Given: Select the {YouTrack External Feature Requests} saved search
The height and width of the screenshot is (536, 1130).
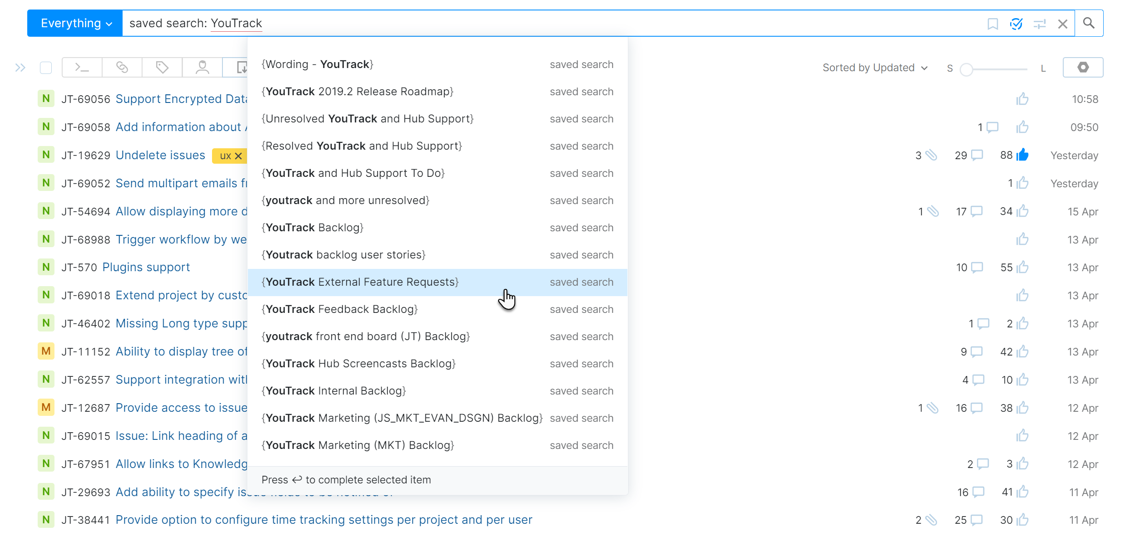Looking at the screenshot, I should coord(360,282).
